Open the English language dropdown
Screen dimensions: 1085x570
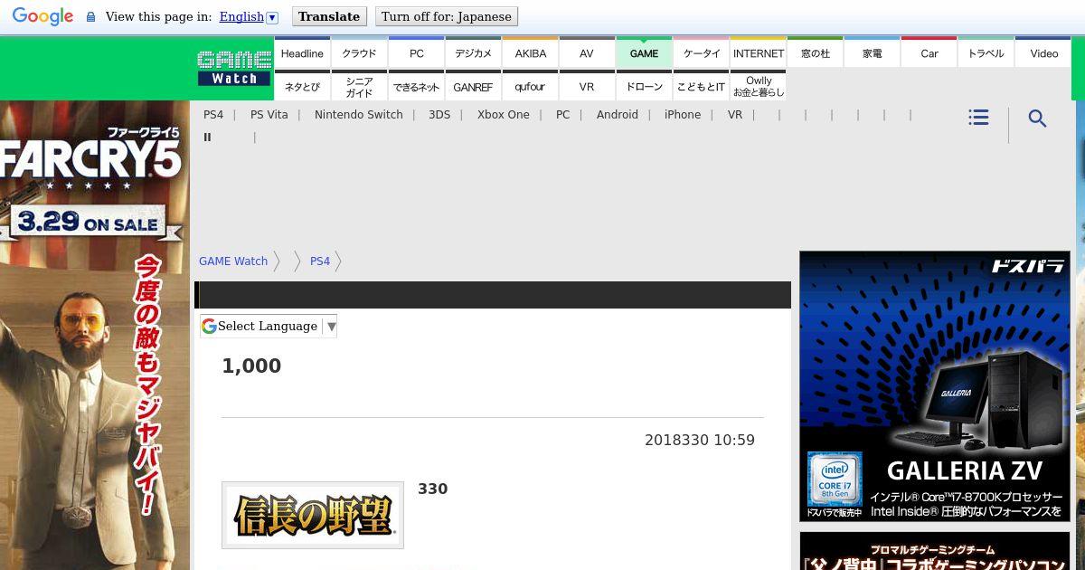coord(249,17)
